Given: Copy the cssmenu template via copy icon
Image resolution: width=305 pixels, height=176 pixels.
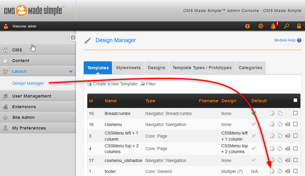Looking at the screenshot, I should [x=280, y=124].
